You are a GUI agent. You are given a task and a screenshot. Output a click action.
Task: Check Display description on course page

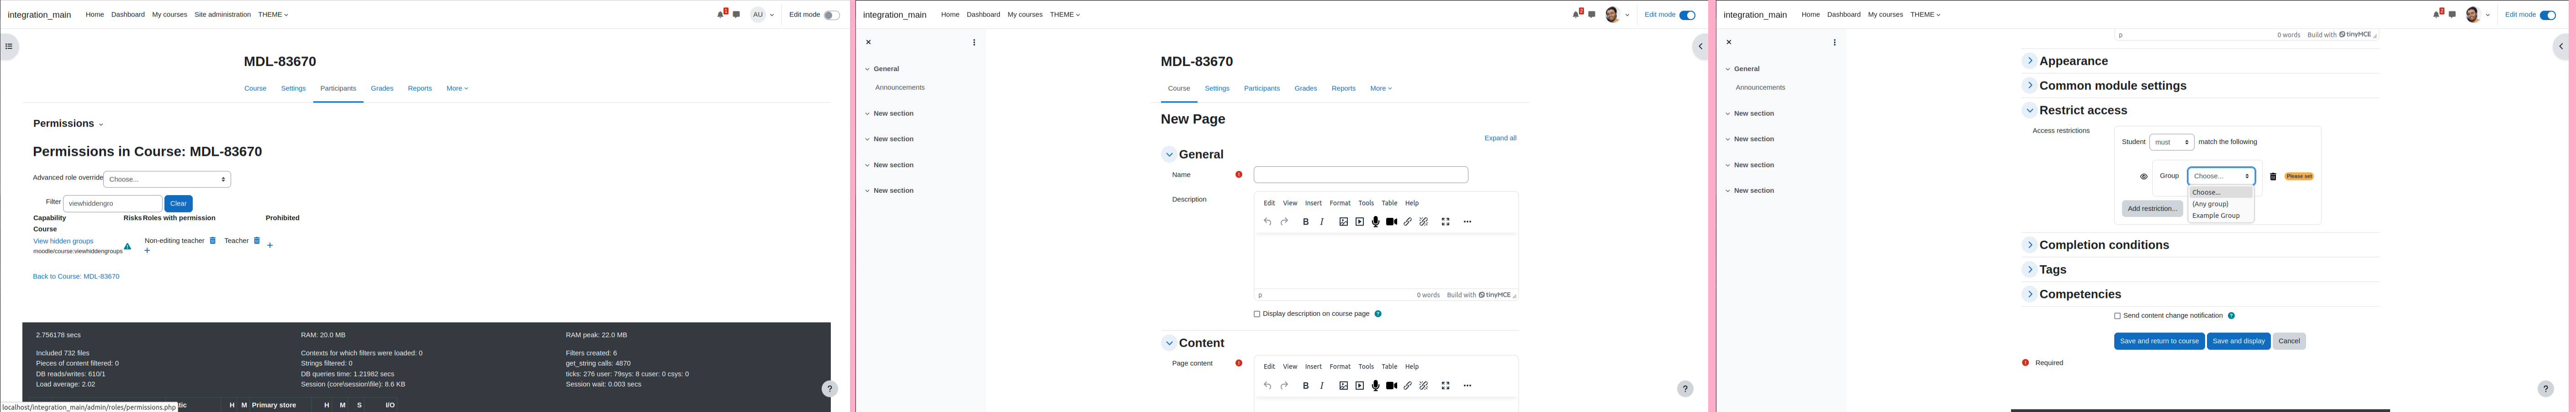point(1257,314)
